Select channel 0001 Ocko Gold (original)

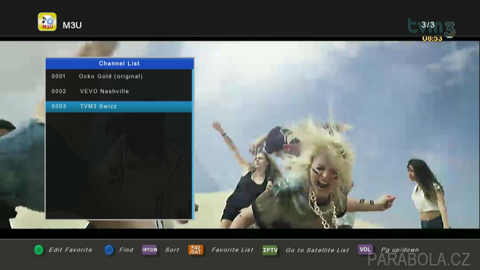tap(119, 76)
